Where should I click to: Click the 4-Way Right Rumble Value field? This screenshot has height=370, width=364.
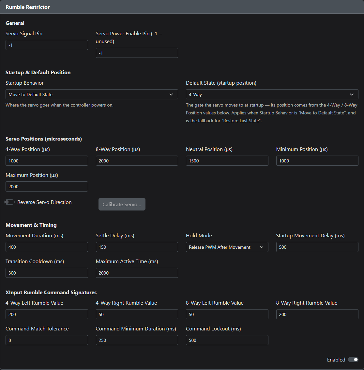click(x=137, y=314)
